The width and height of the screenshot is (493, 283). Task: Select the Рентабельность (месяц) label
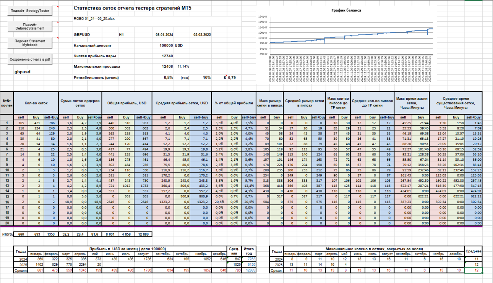pos(96,78)
